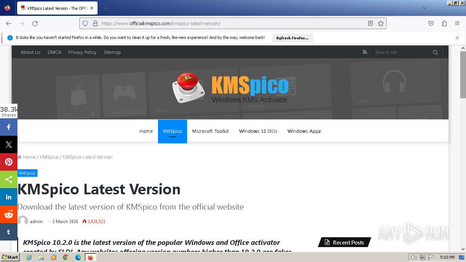This screenshot has width=466, height=262.
Task: Toggle reader view in address bar
Action: pos(371,23)
